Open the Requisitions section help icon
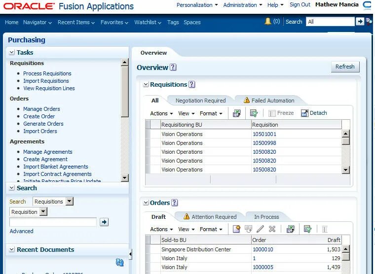 coord(192,85)
